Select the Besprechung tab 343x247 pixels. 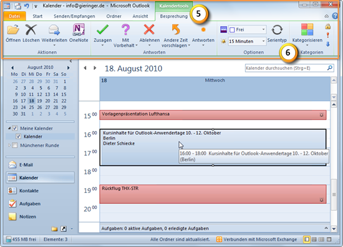[x=174, y=16]
